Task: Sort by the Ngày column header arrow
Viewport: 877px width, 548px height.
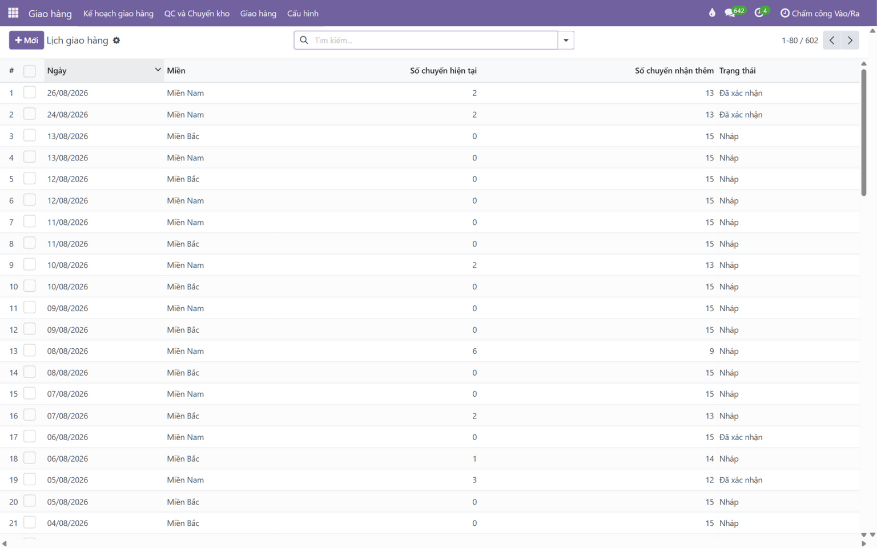Action: pos(158,70)
